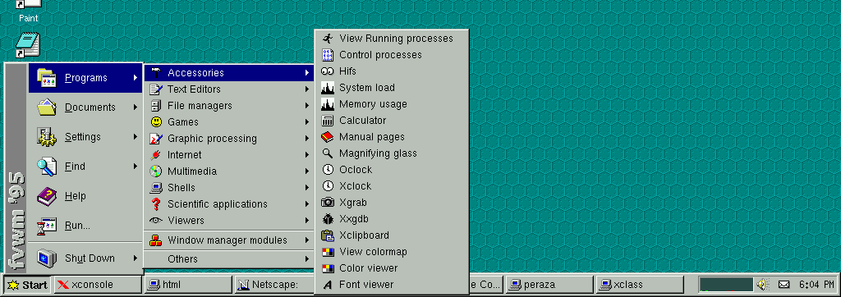Expand the Text Editors submenu arrow
Image resolution: width=841 pixels, height=297 pixels.
pos(307,89)
